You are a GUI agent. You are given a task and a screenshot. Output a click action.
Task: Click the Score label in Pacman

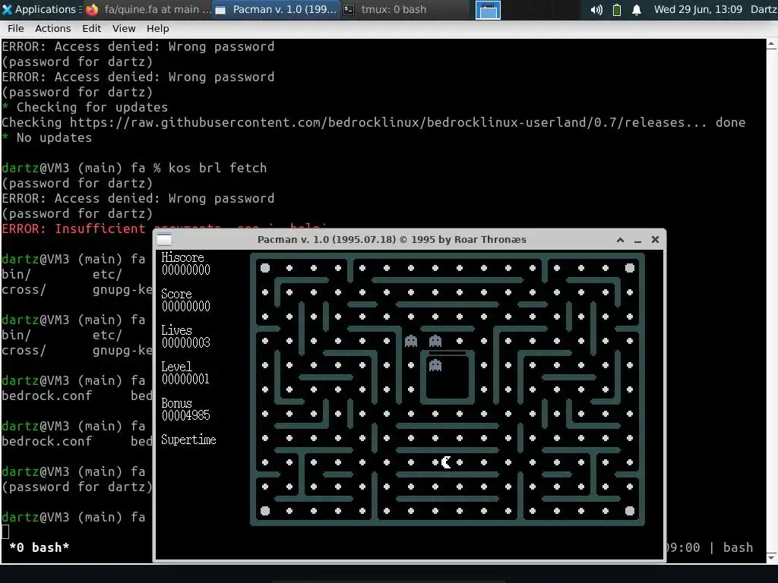(176, 294)
